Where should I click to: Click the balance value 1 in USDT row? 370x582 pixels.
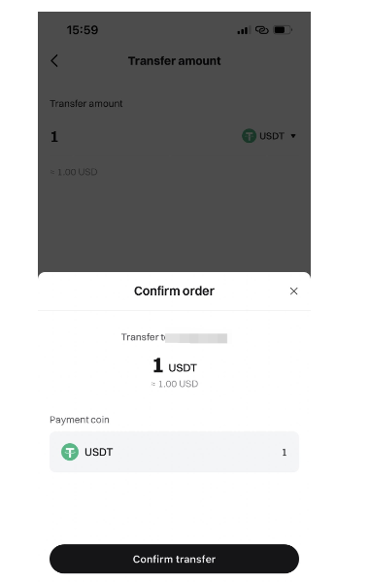285,452
